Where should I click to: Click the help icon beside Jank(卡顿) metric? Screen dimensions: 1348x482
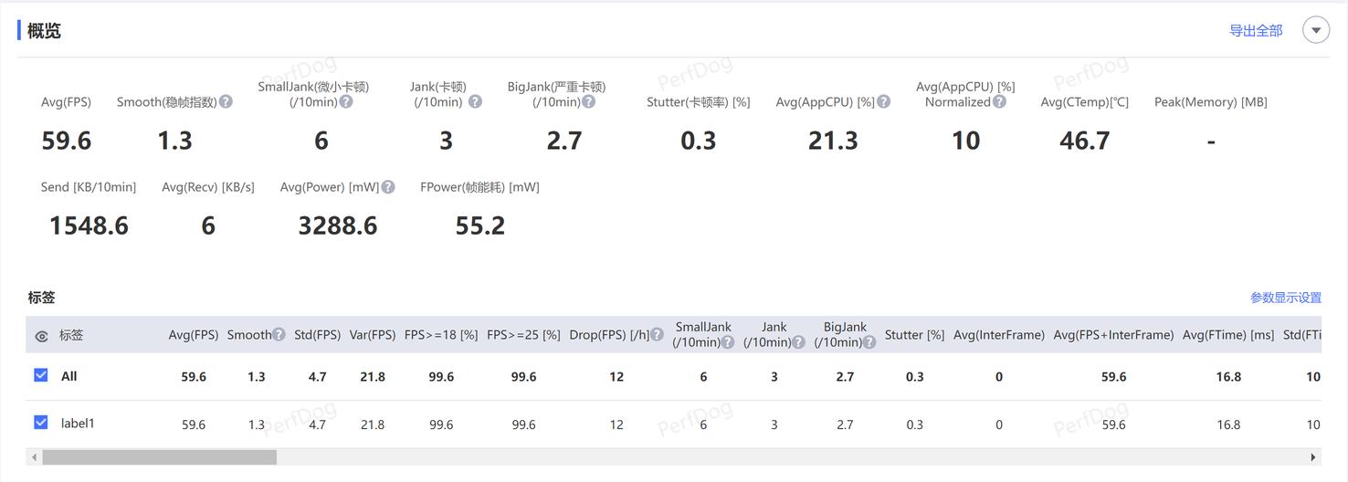click(475, 102)
